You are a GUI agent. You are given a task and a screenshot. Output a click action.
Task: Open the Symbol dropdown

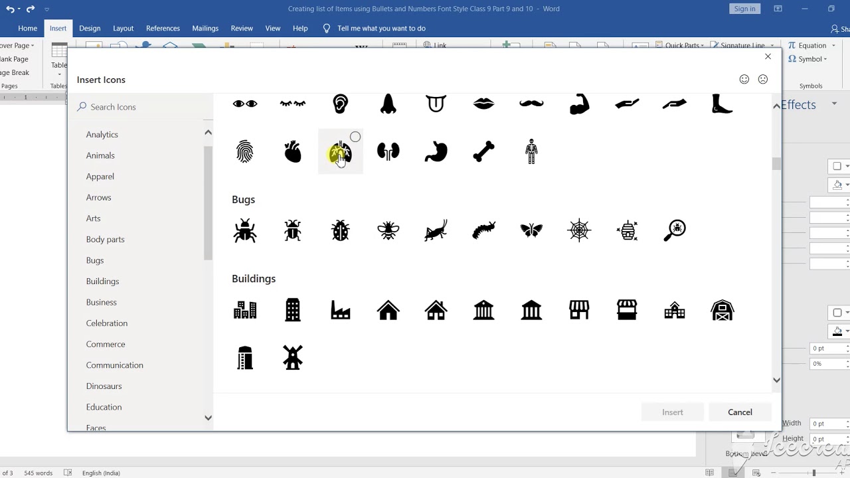[807, 59]
